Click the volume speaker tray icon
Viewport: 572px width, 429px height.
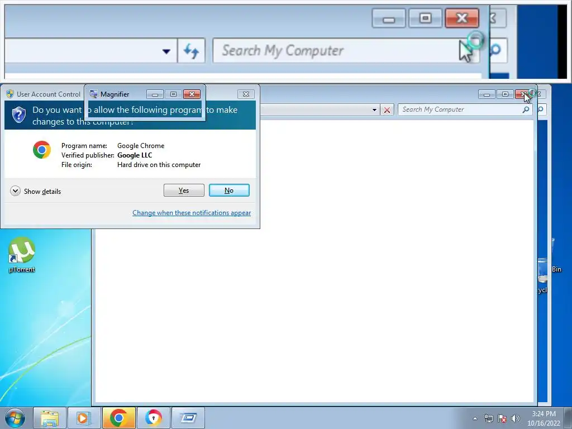[x=515, y=418]
